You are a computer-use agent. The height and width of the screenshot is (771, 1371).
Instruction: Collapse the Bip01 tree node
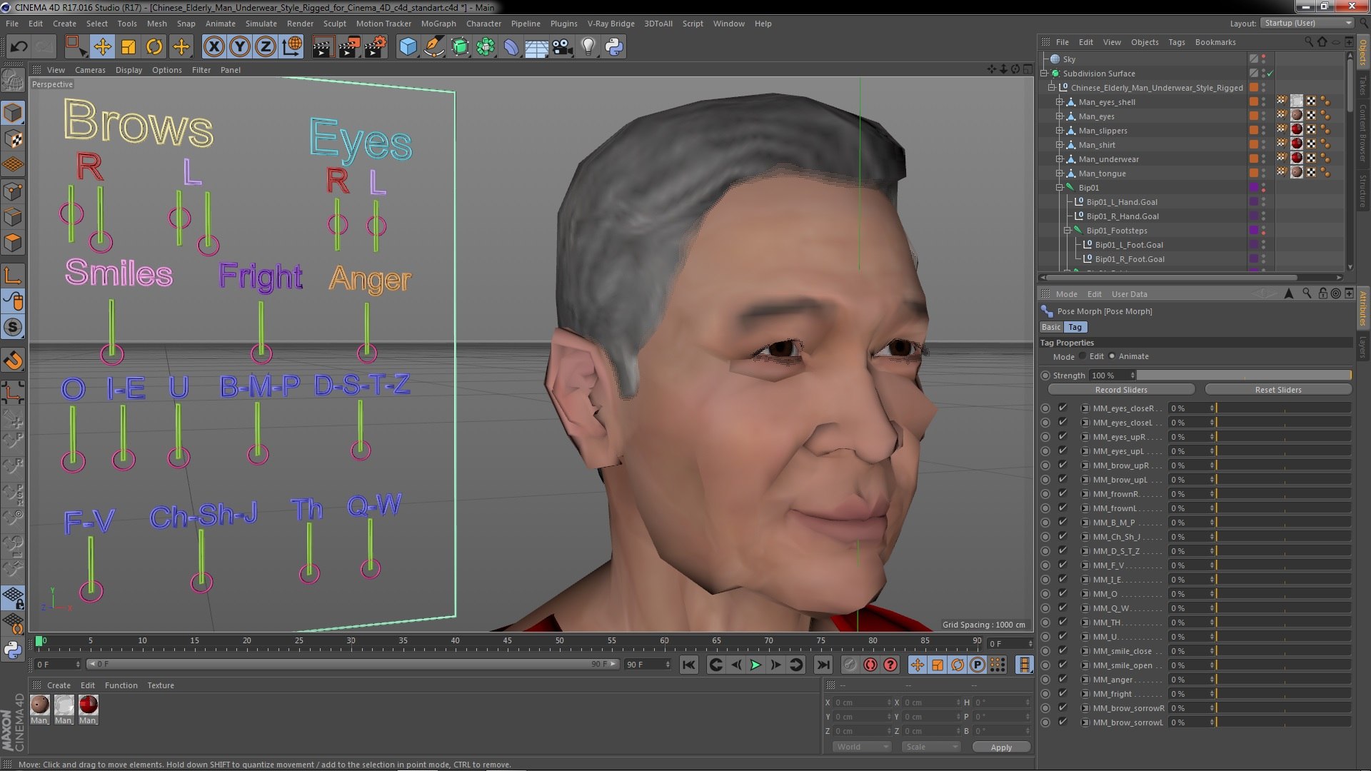[1060, 188]
